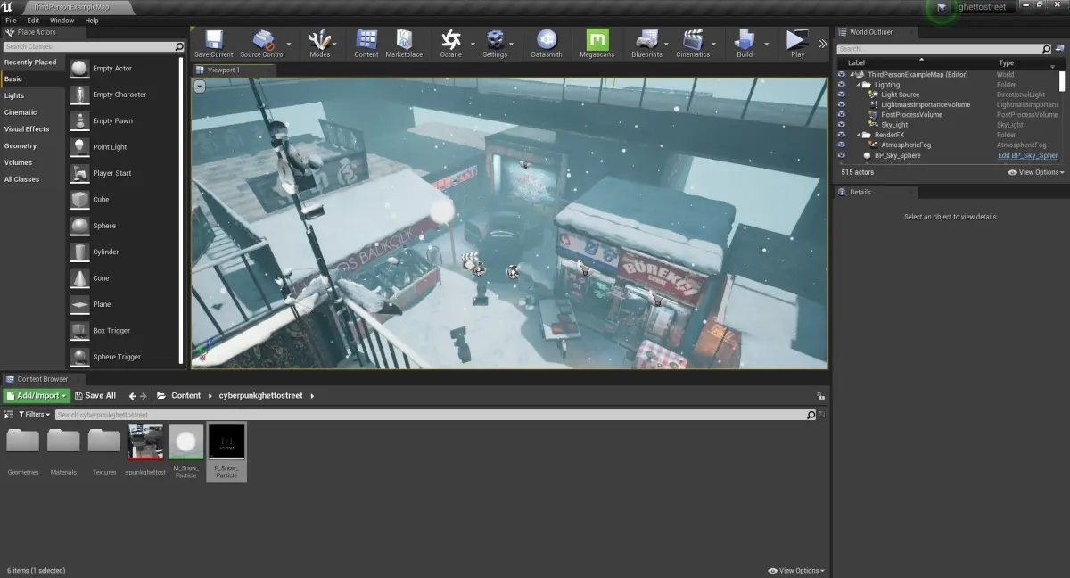Click the Place Actors panel scrollbar
This screenshot has height=578, width=1070.
click(181, 210)
